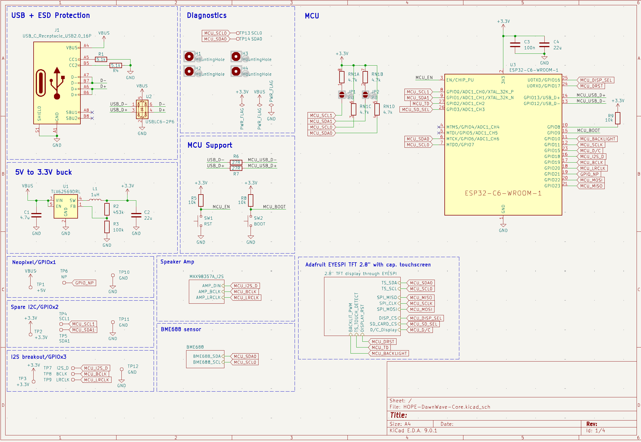
Task: Select the TLV62569DRL buck regulator U1
Action: 66,206
